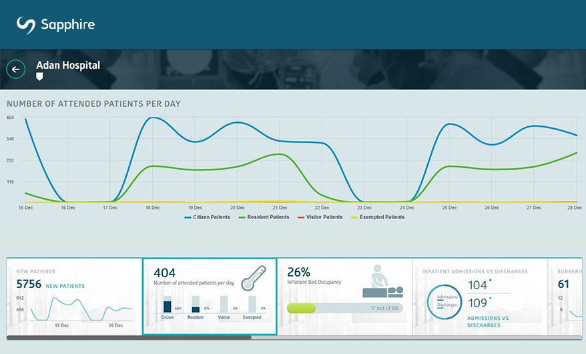The width and height of the screenshot is (586, 354).
Task: Toggle Visitor Patients legend entry
Action: click(x=320, y=217)
